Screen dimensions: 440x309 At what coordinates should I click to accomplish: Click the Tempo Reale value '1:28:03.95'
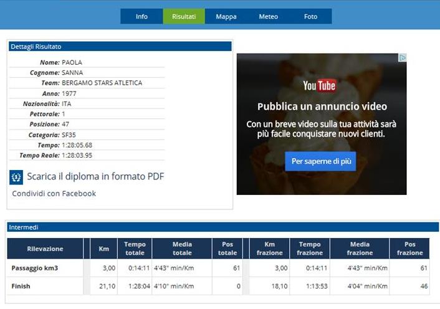click(x=77, y=155)
